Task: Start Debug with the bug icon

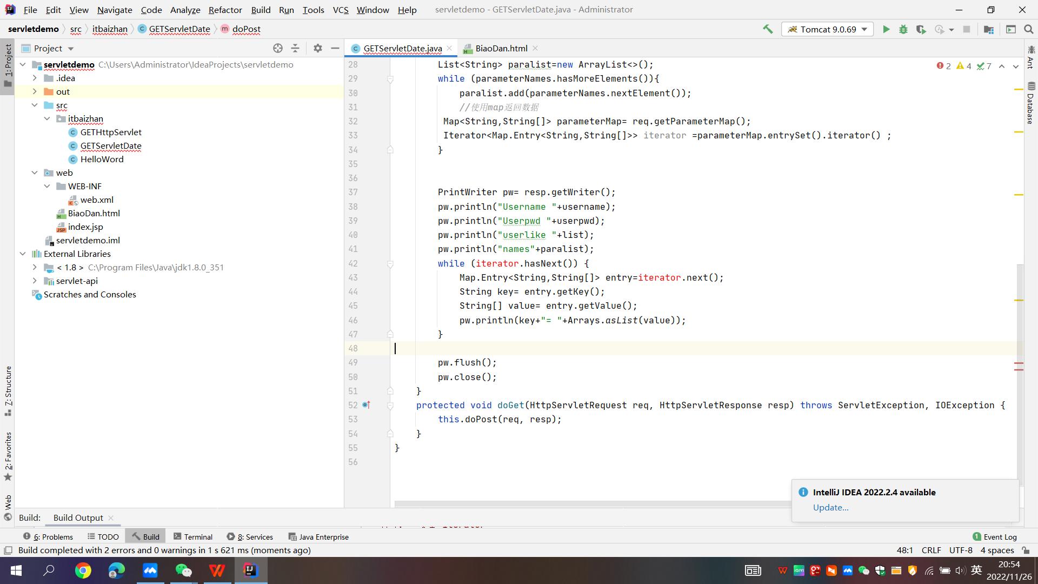Action: (x=903, y=29)
